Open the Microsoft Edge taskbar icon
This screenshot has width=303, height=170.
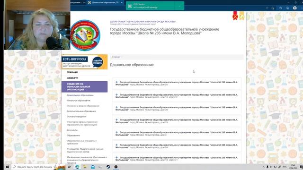(x=77, y=167)
